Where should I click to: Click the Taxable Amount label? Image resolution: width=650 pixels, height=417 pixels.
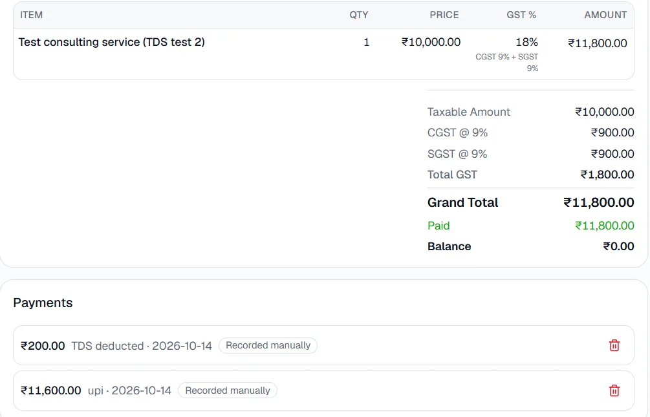click(468, 112)
